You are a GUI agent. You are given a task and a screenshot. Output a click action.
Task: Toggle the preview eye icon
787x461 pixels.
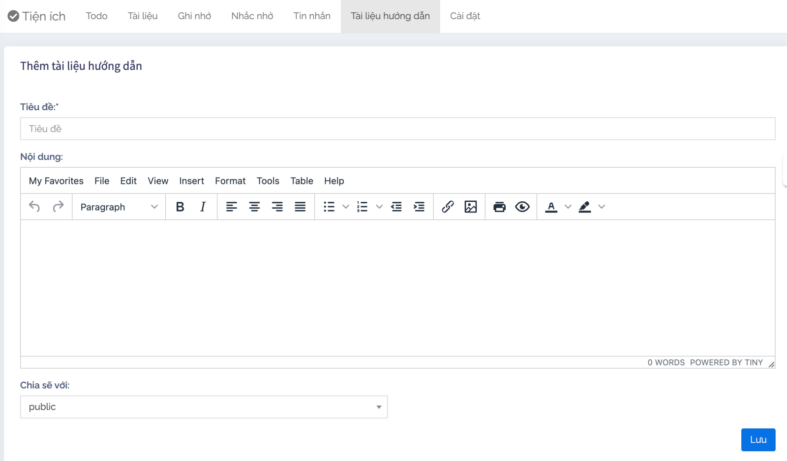pyautogui.click(x=522, y=207)
